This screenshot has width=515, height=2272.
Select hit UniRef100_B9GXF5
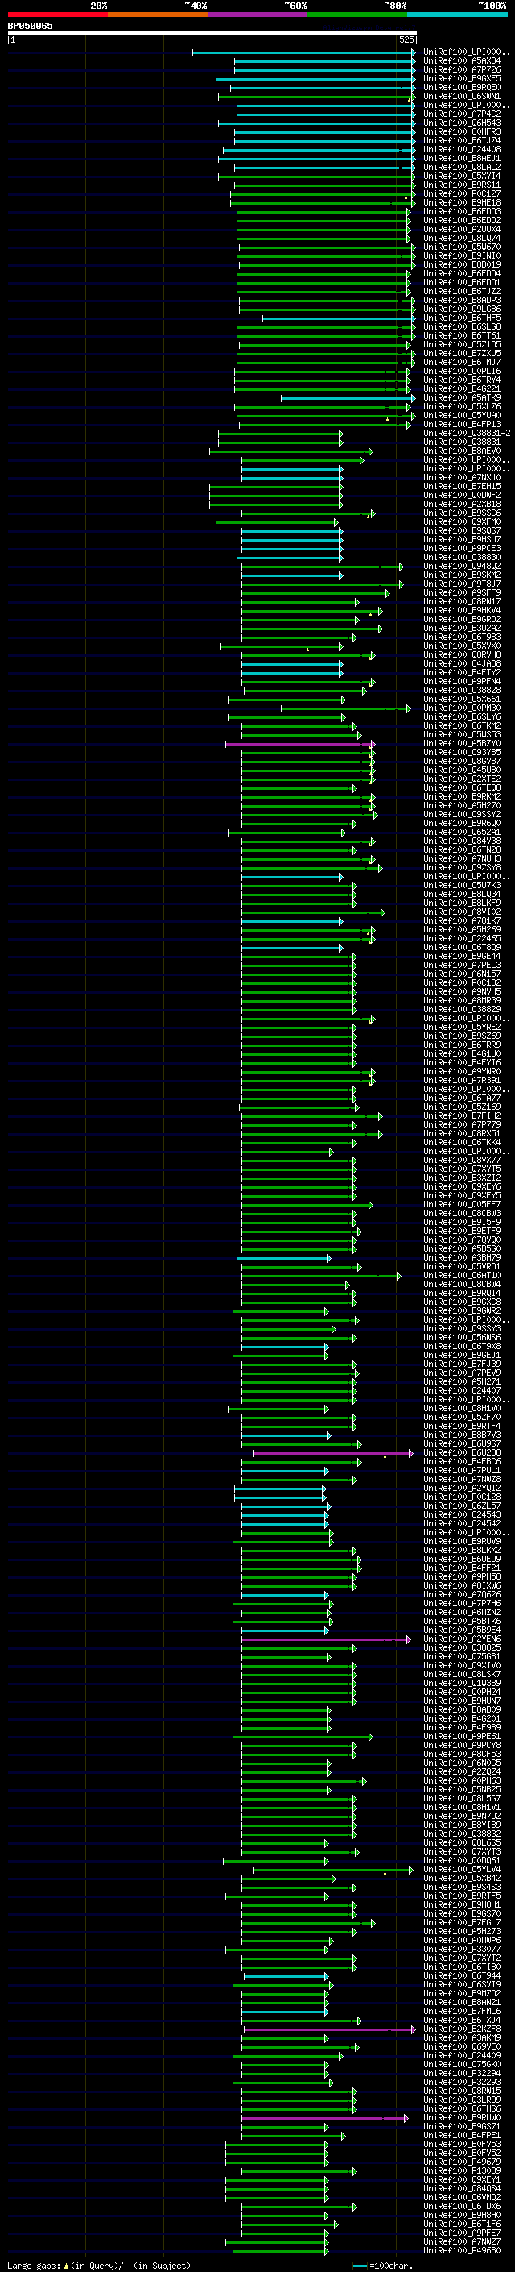462,78
